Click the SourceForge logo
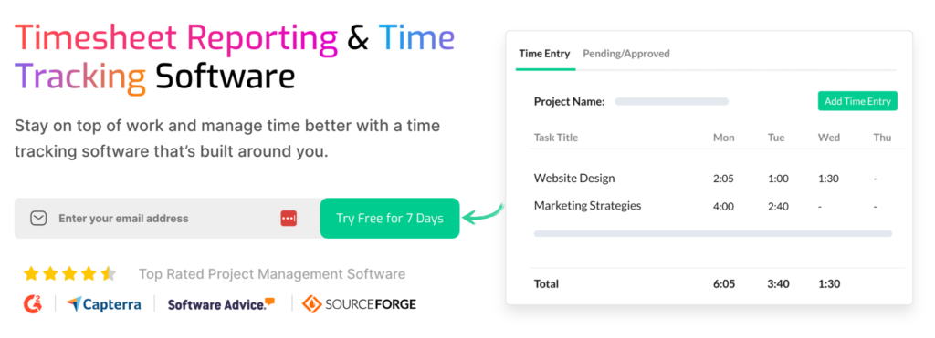Screen dimensions: 935x338 [x=360, y=304]
